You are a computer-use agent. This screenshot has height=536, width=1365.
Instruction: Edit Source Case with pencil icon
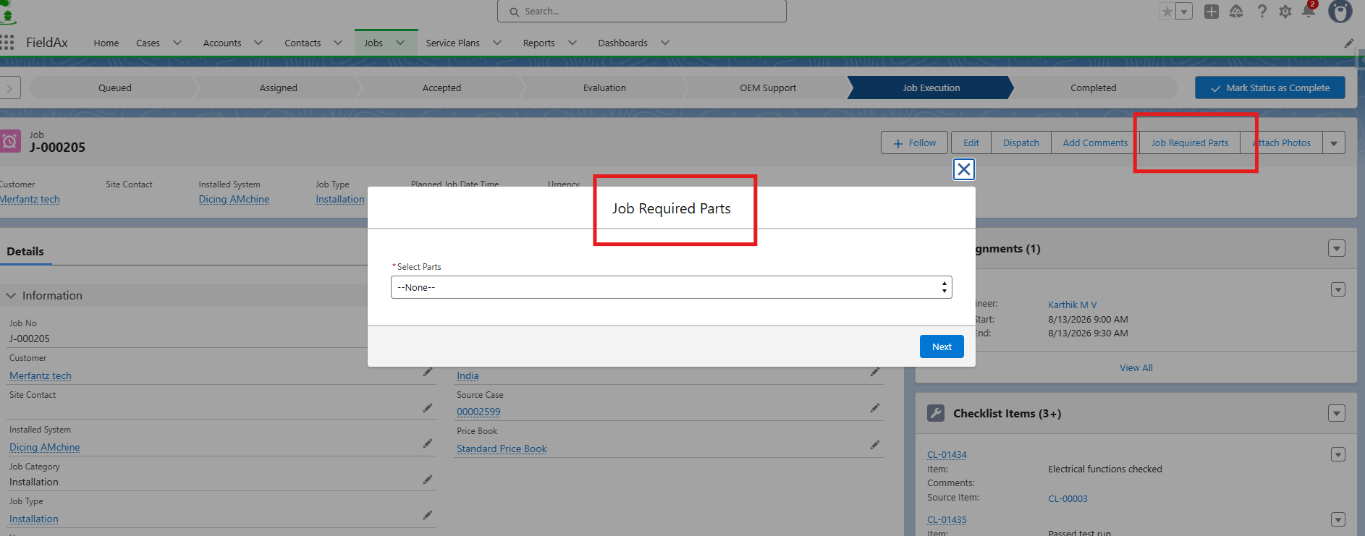coord(875,408)
